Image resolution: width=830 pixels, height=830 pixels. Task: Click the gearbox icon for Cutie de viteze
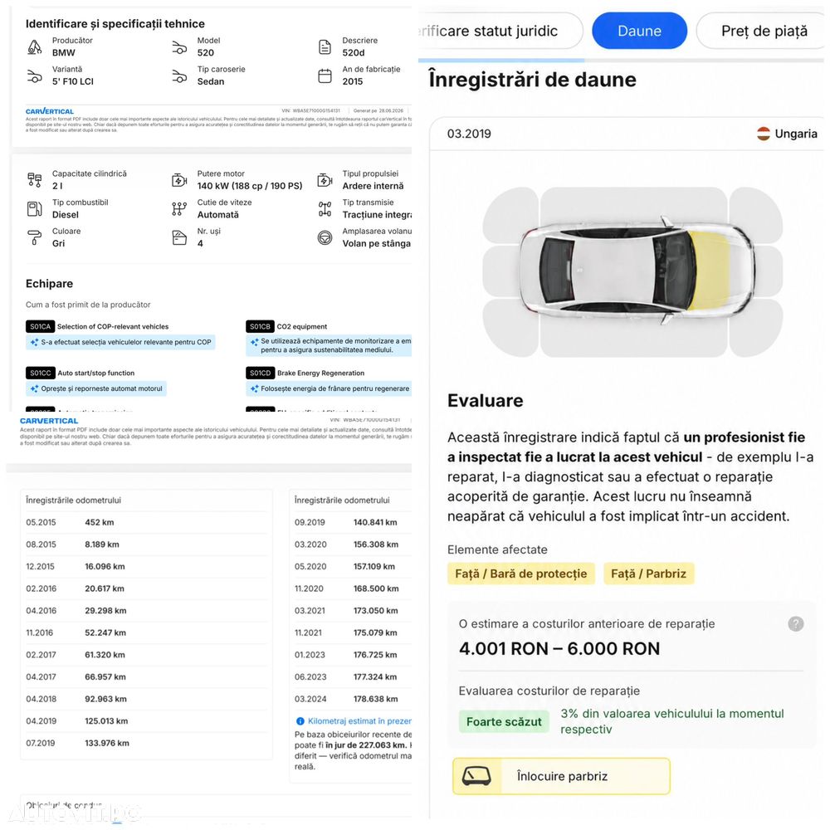pyautogui.click(x=179, y=209)
